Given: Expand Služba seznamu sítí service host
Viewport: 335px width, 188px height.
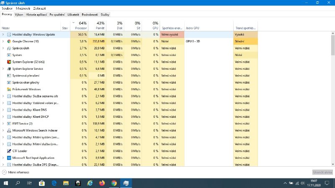Looking at the screenshot, I should [3, 96].
